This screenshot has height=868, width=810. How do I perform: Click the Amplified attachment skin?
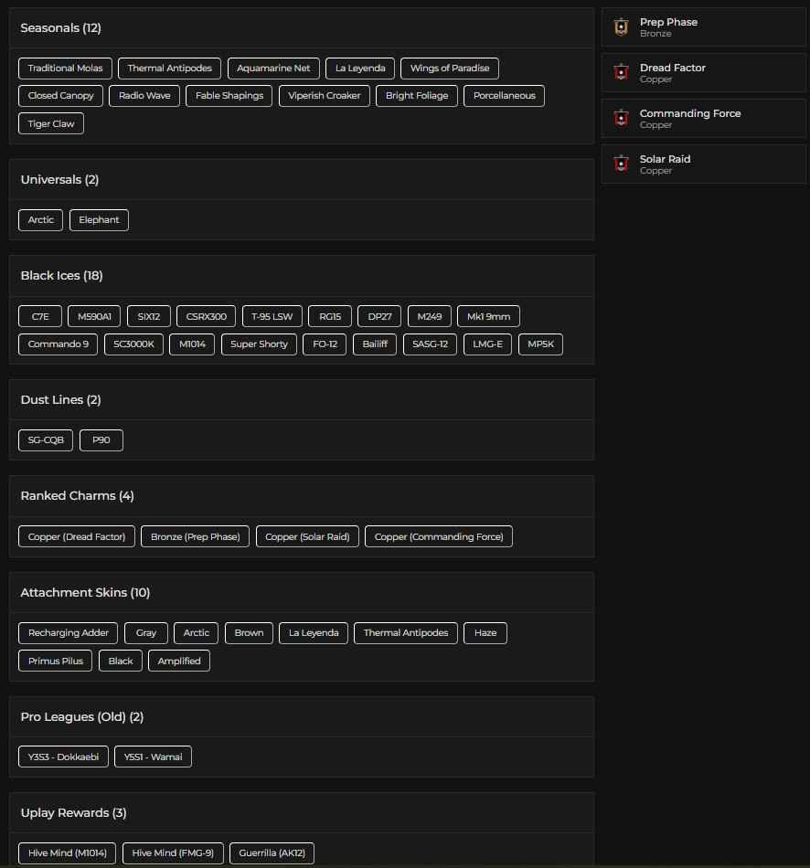pyautogui.click(x=179, y=661)
